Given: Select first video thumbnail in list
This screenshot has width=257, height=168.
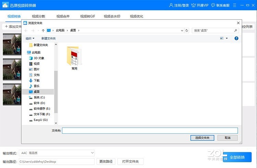Looking at the screenshot, I should click(x=12, y=45).
